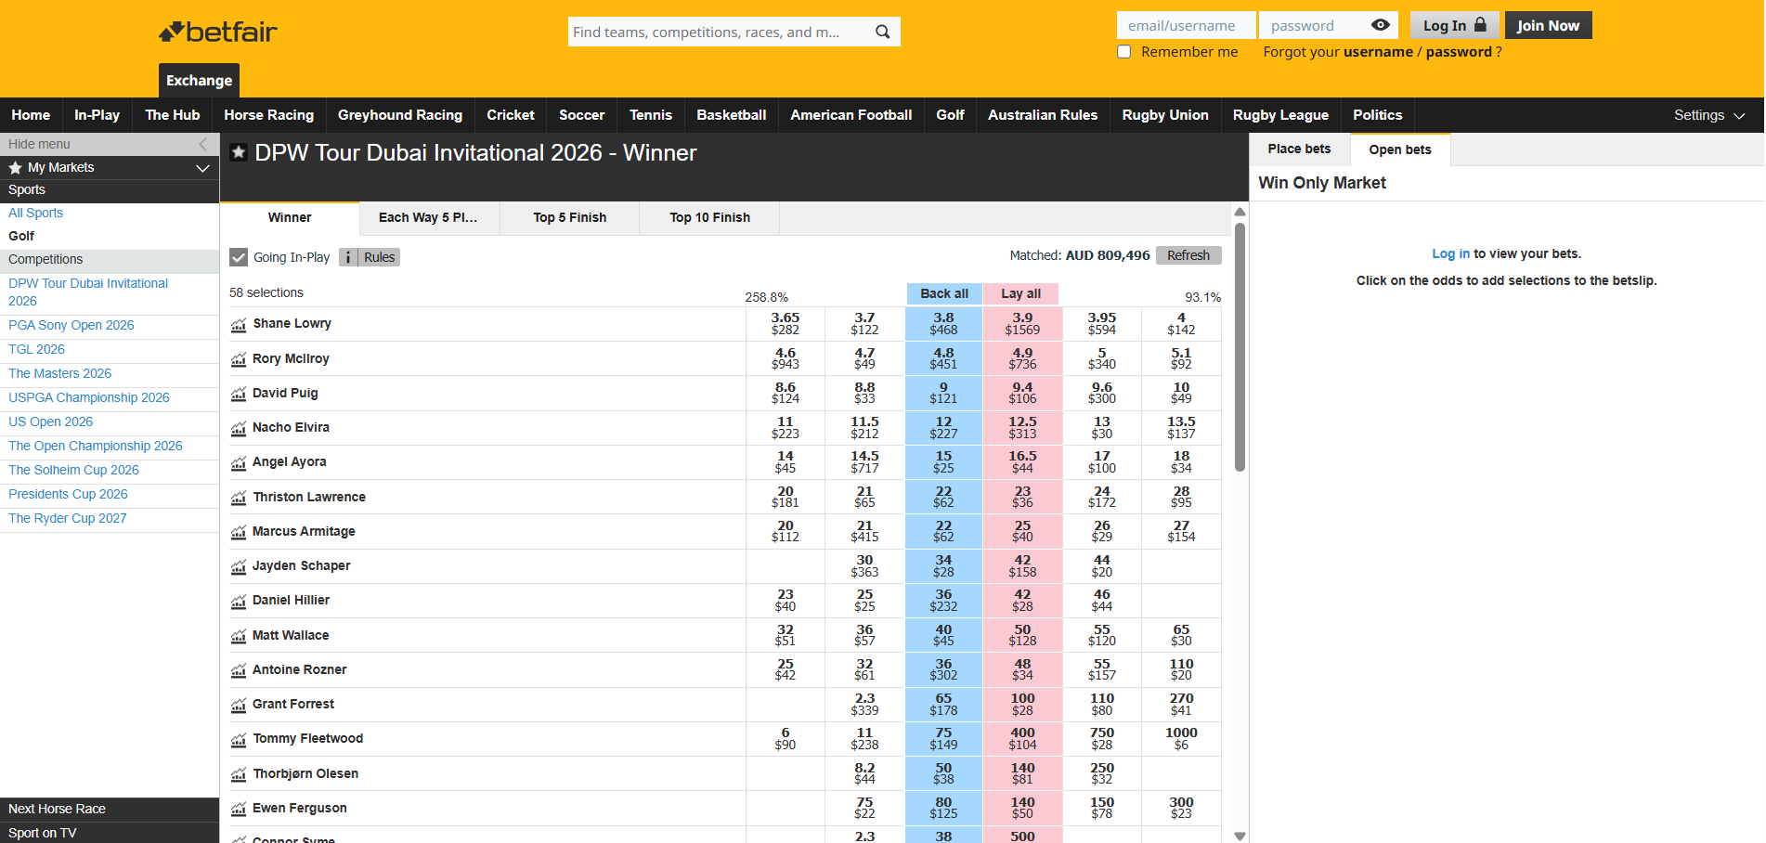Lay Rory McIlroy at 4.9
Screen dimensions: 1766x843
click(1022, 358)
